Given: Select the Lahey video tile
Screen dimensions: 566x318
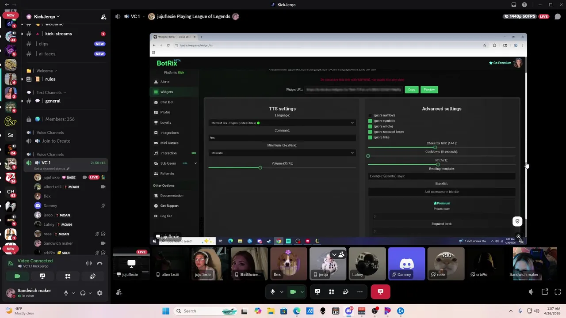Looking at the screenshot, I should click(x=367, y=264).
